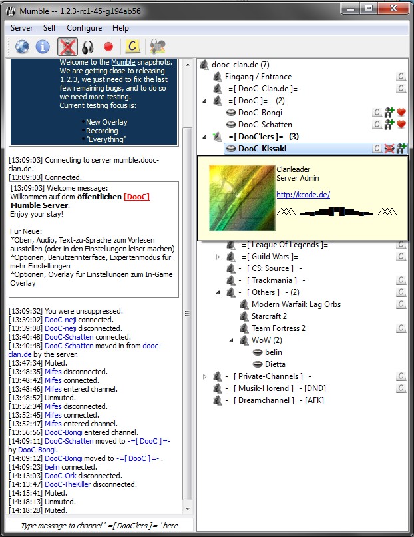Open the Self menu
414x537 pixels.
49,28
